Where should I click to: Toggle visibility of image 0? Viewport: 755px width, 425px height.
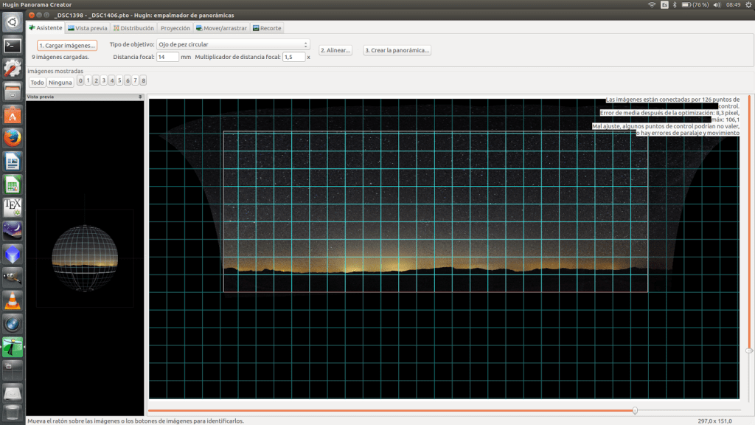pos(80,81)
